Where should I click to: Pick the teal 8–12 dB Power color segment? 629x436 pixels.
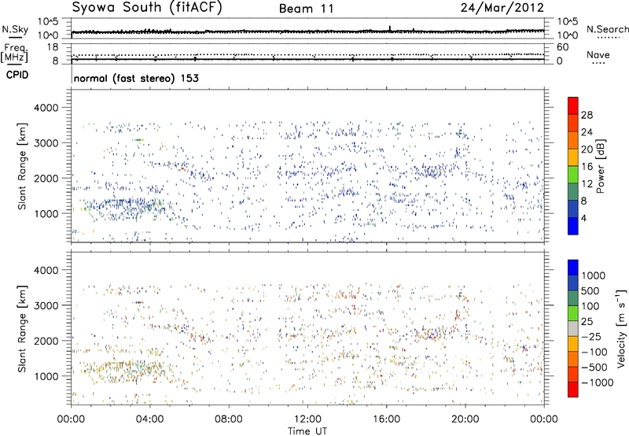click(573, 191)
